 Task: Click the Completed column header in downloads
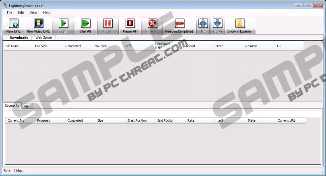[78, 46]
